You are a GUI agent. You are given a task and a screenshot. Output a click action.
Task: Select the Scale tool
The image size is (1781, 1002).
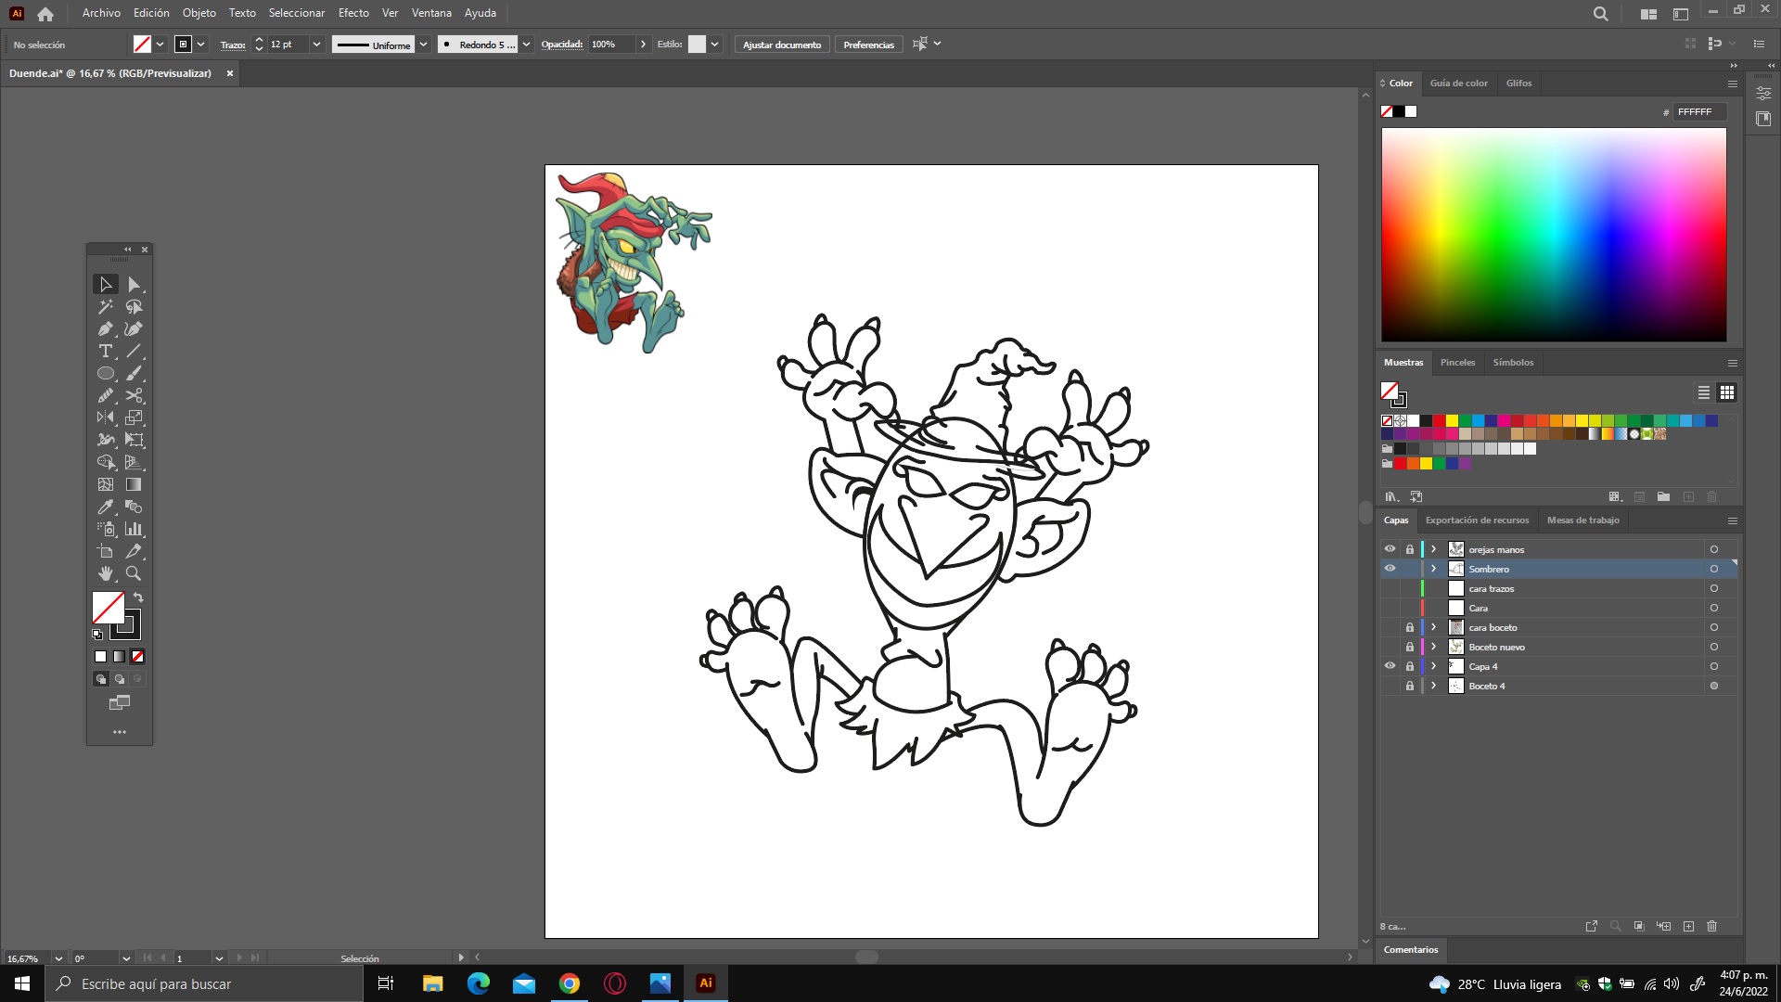134,418
